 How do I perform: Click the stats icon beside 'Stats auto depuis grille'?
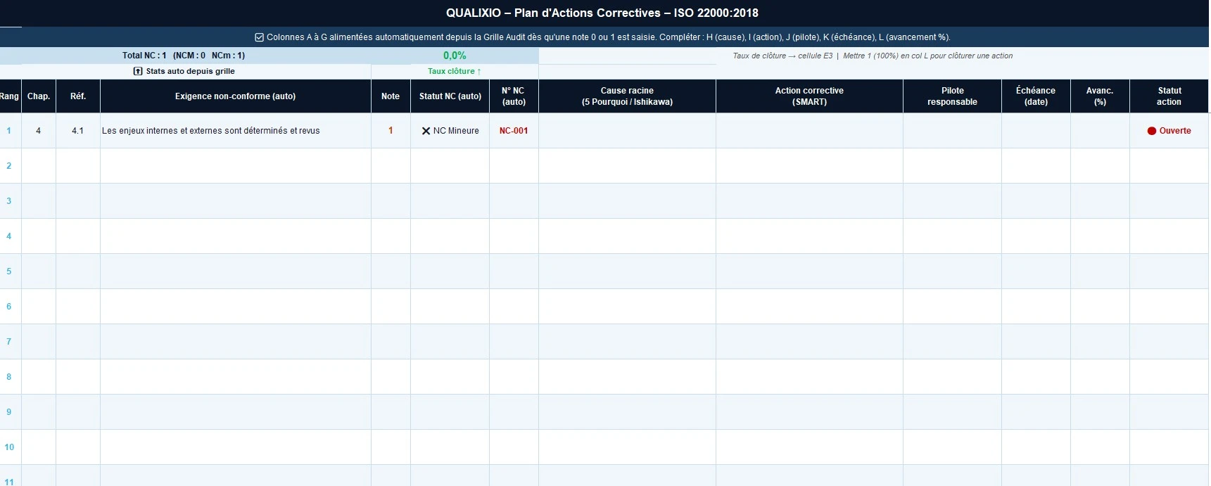pos(138,71)
